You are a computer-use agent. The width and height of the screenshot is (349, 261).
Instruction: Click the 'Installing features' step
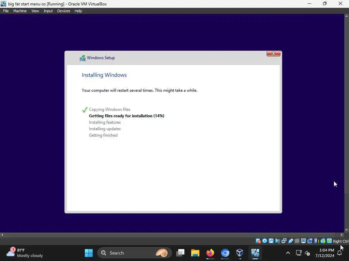(x=105, y=122)
